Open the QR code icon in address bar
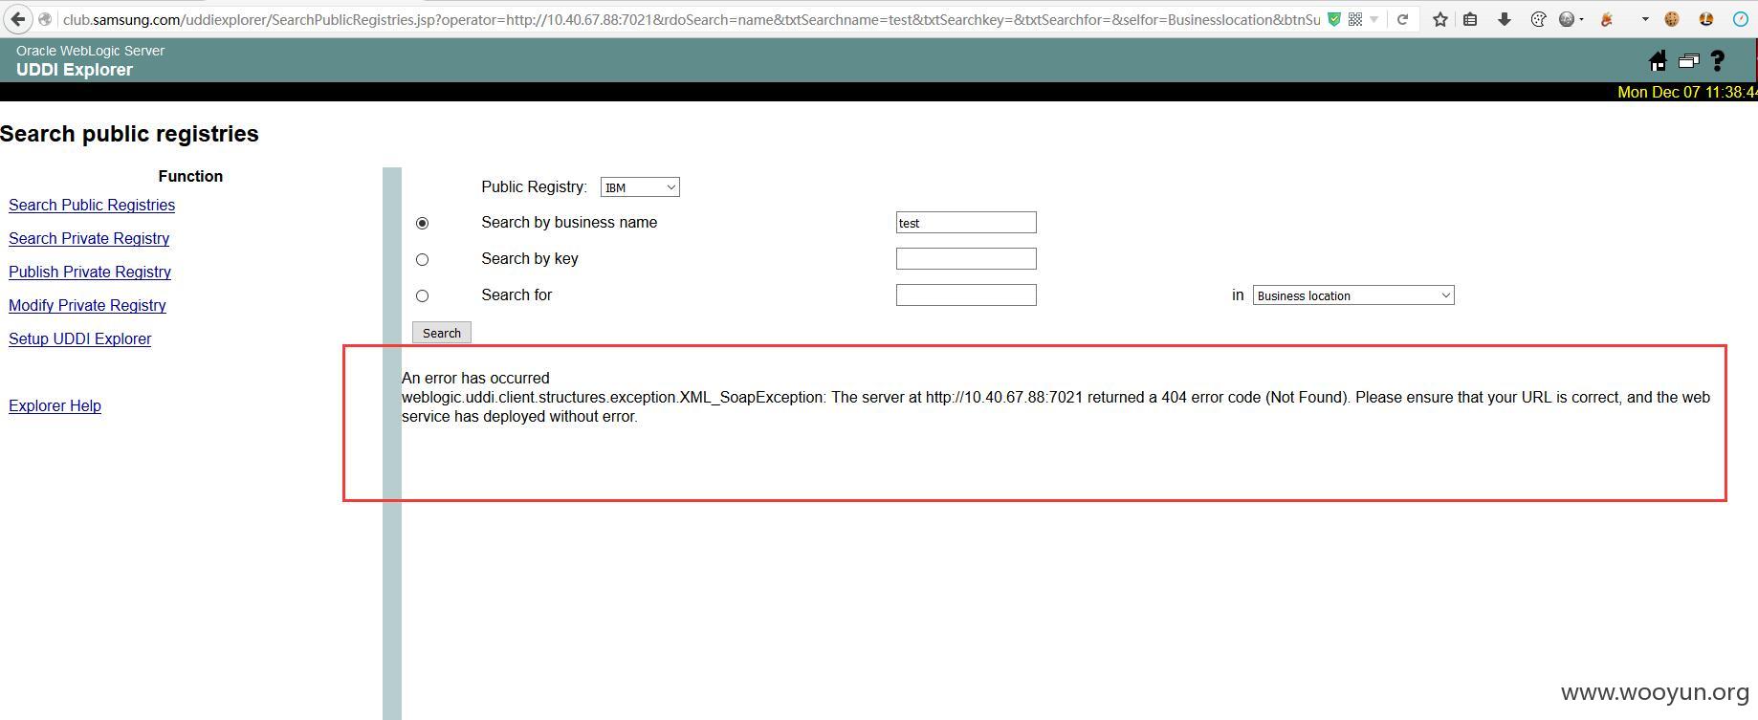This screenshot has width=1758, height=720. coord(1355,19)
